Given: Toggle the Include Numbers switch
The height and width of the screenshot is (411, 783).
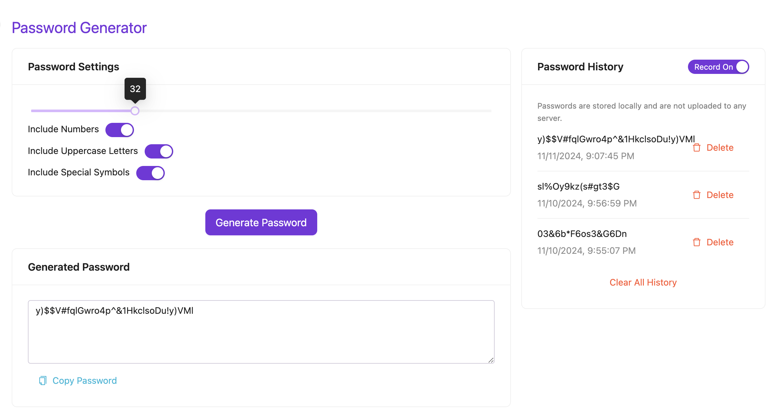Looking at the screenshot, I should coord(119,130).
